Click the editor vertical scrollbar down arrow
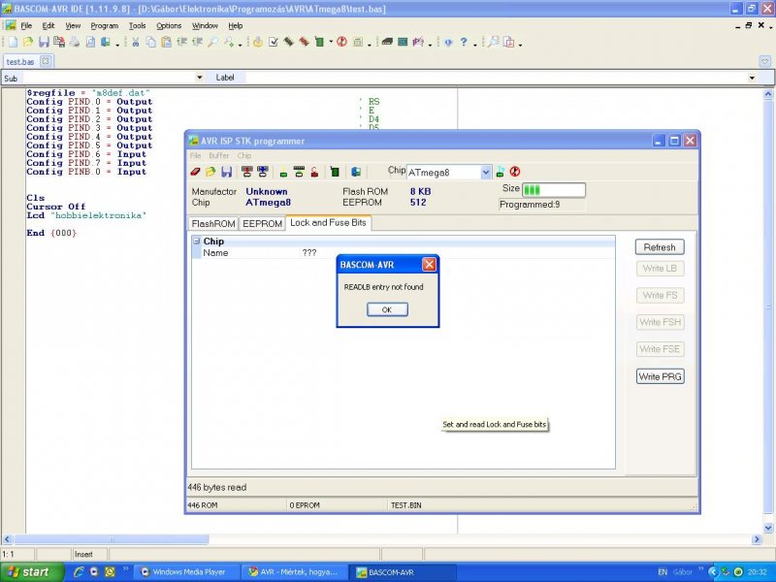This screenshot has width=776, height=582. pos(768,528)
